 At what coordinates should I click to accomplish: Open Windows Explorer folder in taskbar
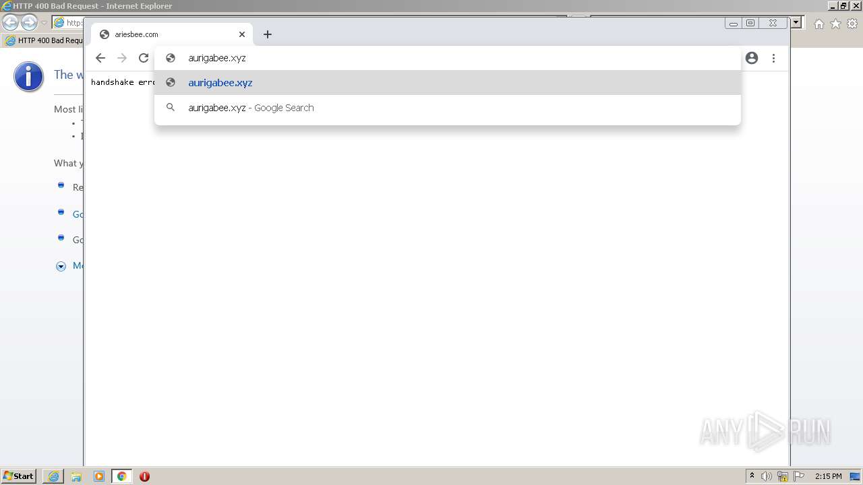point(76,476)
